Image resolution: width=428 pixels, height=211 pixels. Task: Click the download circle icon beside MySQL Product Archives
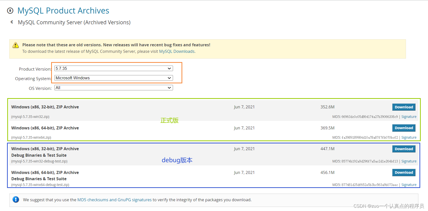pos(10,11)
